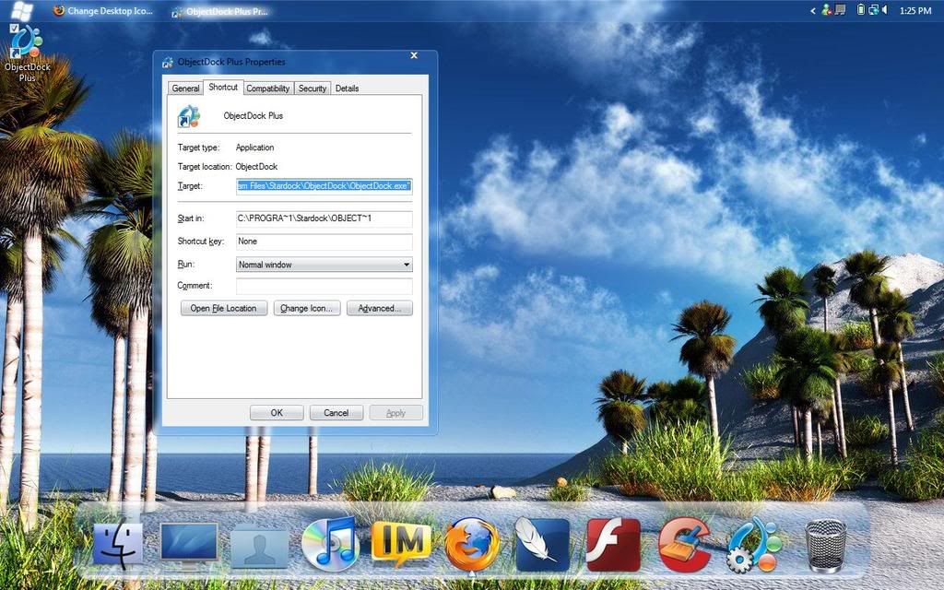Switch to the General tab
Viewport: 944px width, 590px height.
[185, 88]
